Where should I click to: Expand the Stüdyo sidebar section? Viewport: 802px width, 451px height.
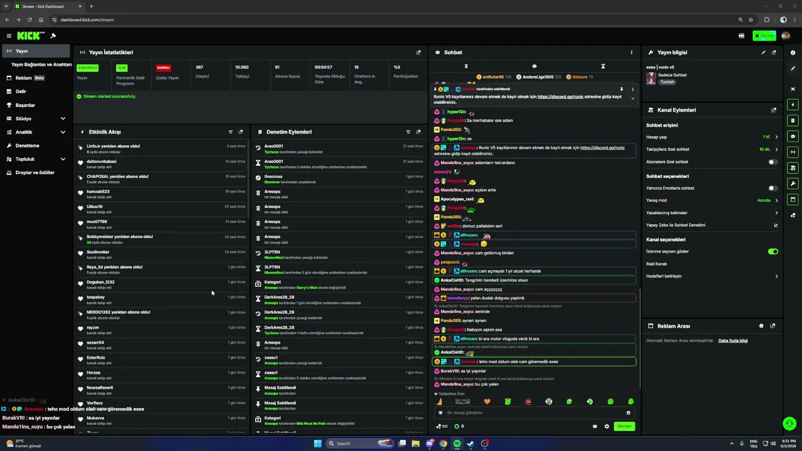pos(63,118)
